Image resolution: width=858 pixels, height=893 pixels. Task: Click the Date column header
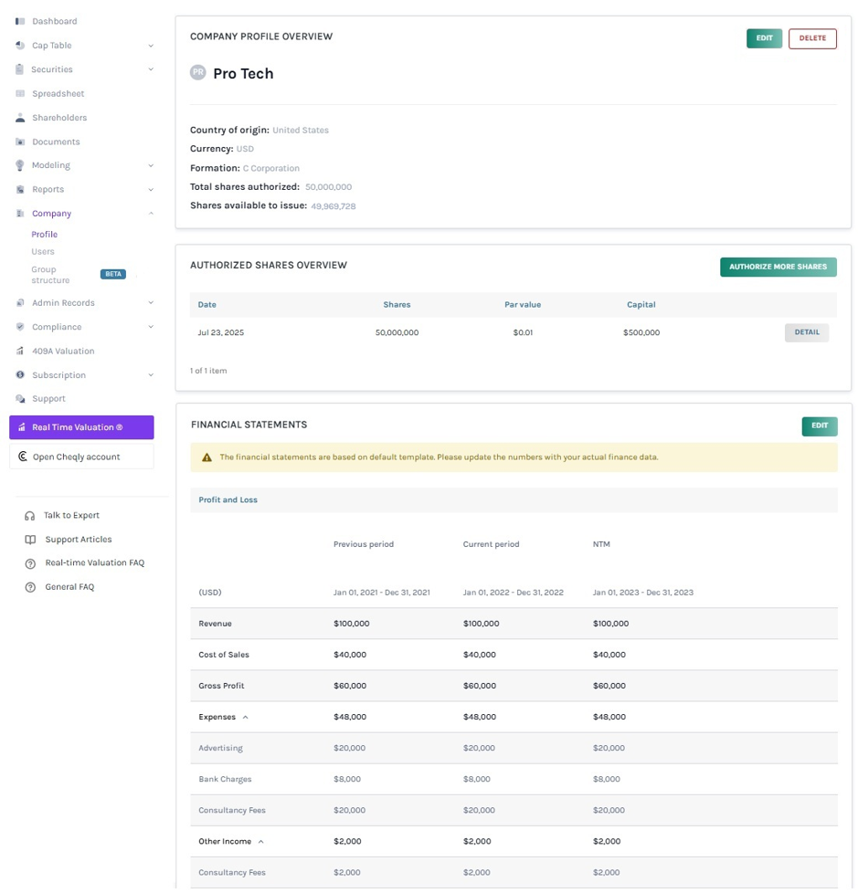(x=207, y=305)
